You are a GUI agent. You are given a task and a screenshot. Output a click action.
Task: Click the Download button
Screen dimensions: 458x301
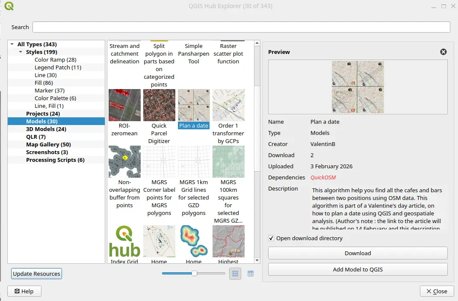point(358,253)
